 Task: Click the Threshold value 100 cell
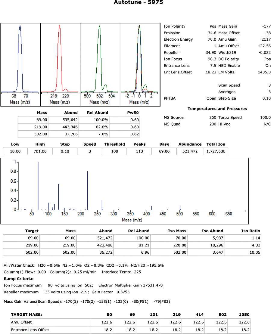tap(114, 151)
